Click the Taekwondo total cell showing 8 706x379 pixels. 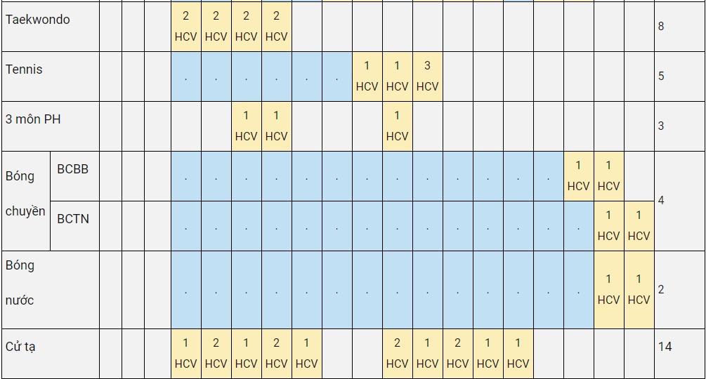[x=679, y=26]
